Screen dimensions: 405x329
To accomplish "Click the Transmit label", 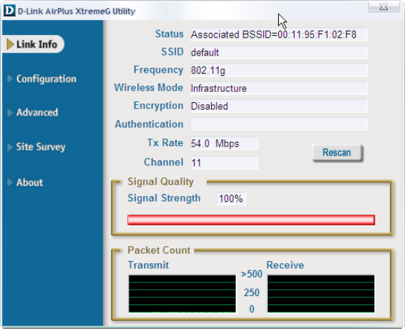I will point(148,265).
